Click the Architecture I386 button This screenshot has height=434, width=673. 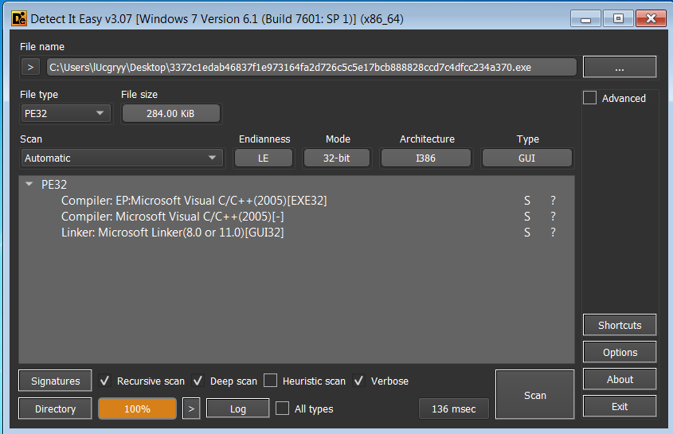click(x=426, y=158)
